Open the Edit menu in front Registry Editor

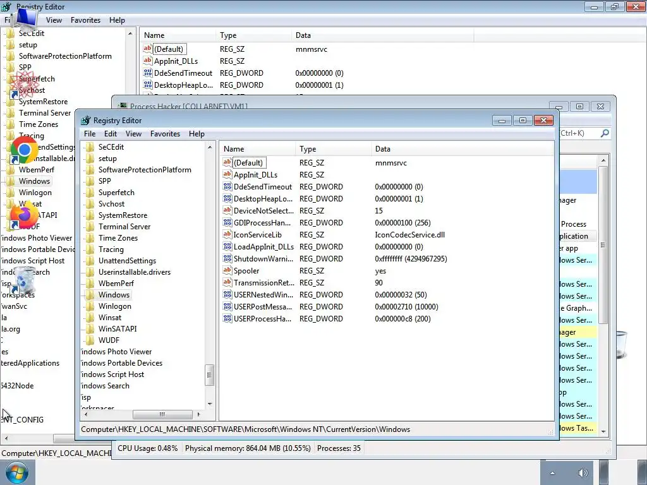(110, 134)
